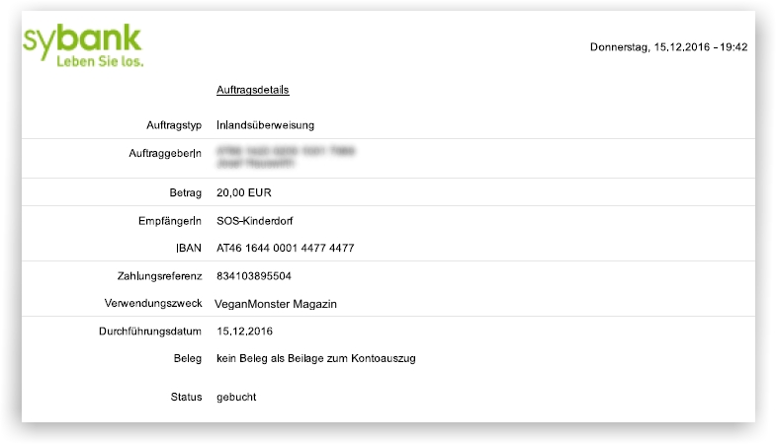Click the date and time at top right
This screenshot has height=444, width=776.
coord(668,47)
